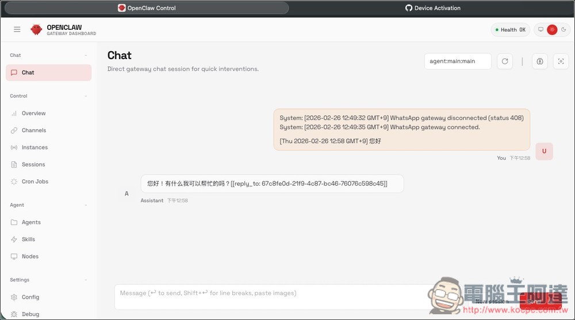
Task: Click the Nodes monitor icon
Action: [14, 256]
